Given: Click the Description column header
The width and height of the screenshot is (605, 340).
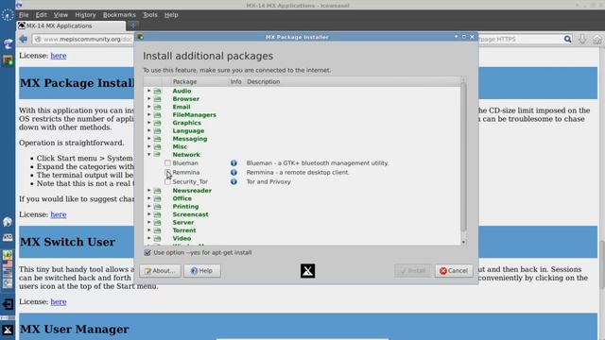Looking at the screenshot, I should click(264, 82).
